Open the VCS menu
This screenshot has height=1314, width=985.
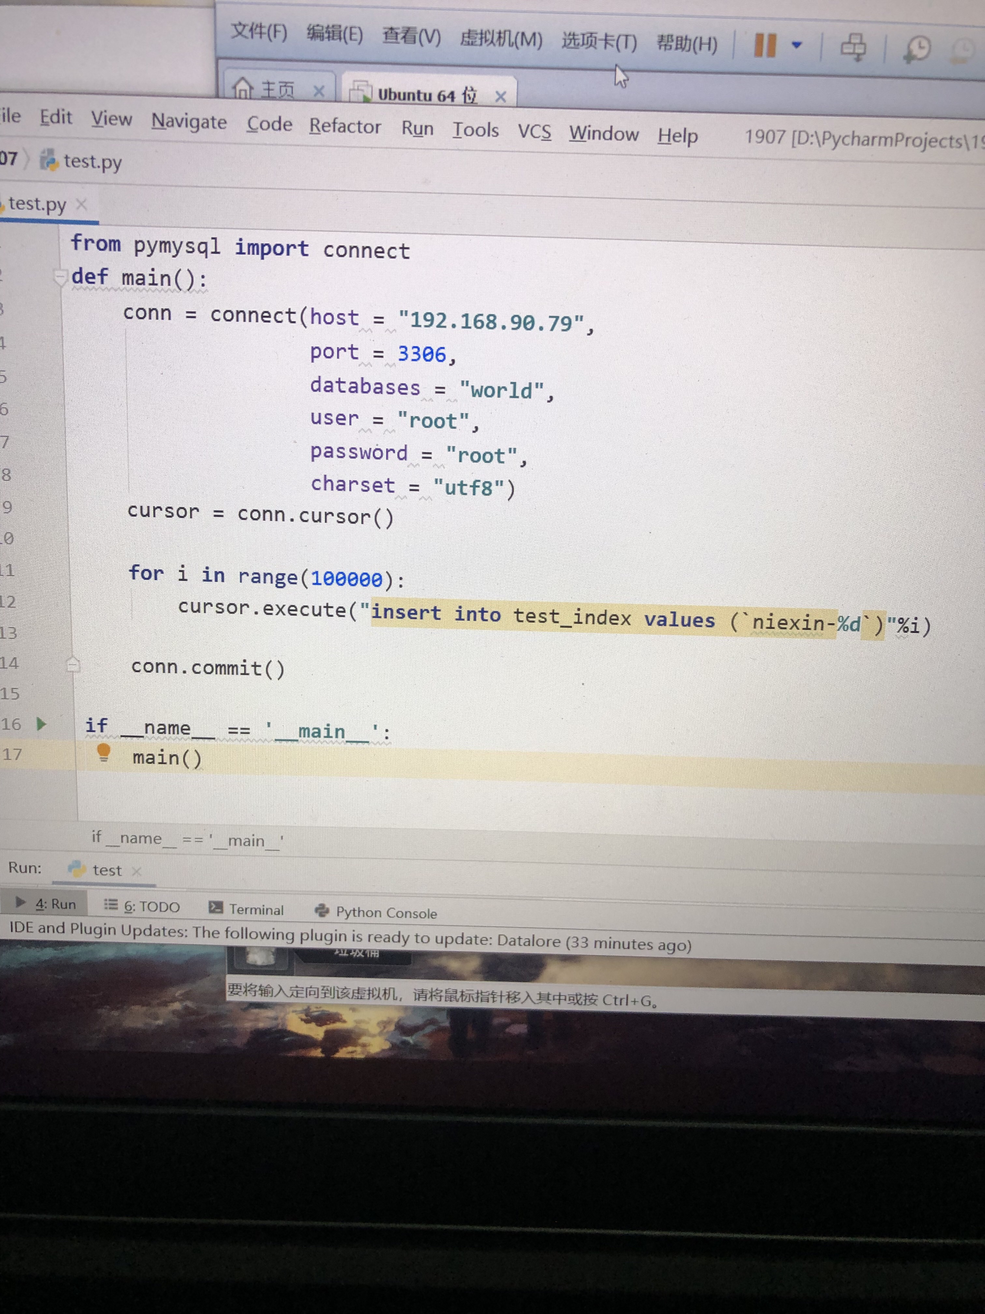coord(534,132)
